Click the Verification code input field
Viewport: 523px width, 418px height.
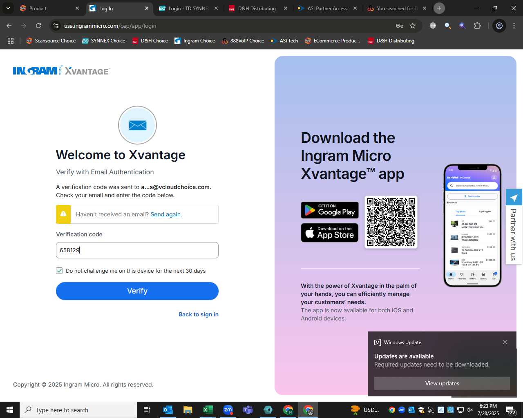[137, 250]
